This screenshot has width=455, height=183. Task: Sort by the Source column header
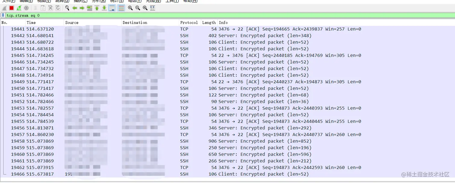click(93, 23)
